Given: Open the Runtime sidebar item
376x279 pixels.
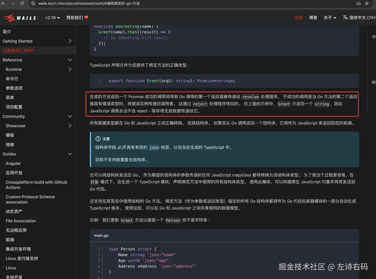Looking at the screenshot, I should pos(14,69).
